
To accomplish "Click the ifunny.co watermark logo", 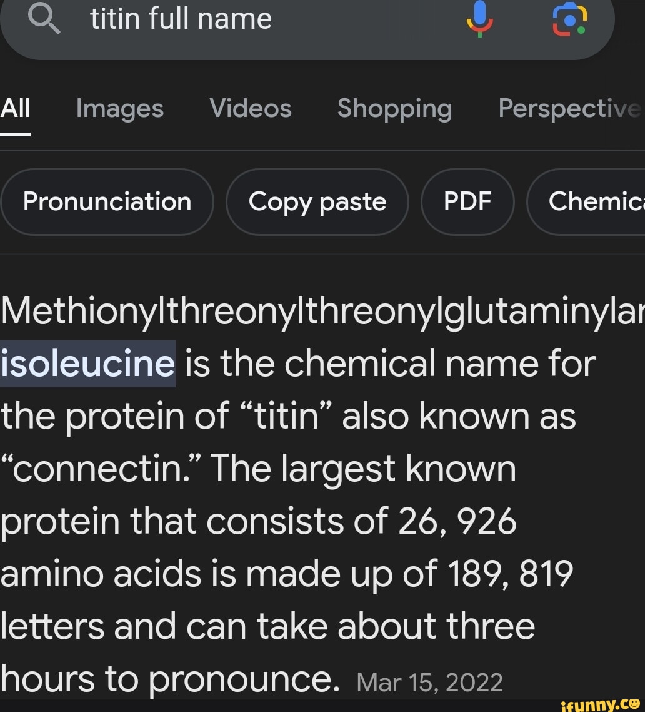I will (596, 704).
